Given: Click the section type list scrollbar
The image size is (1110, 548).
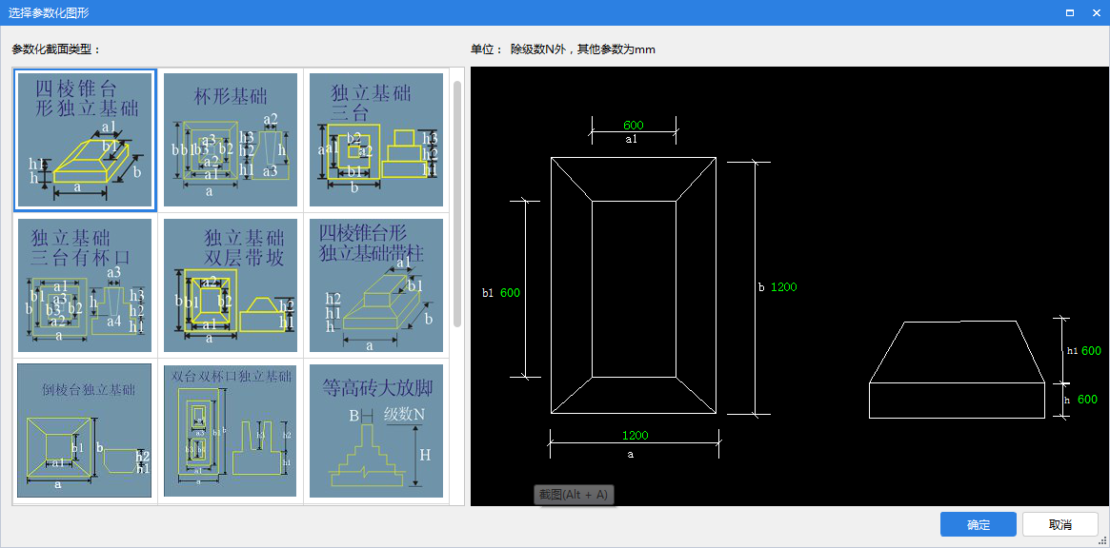Looking at the screenshot, I should (457, 204).
